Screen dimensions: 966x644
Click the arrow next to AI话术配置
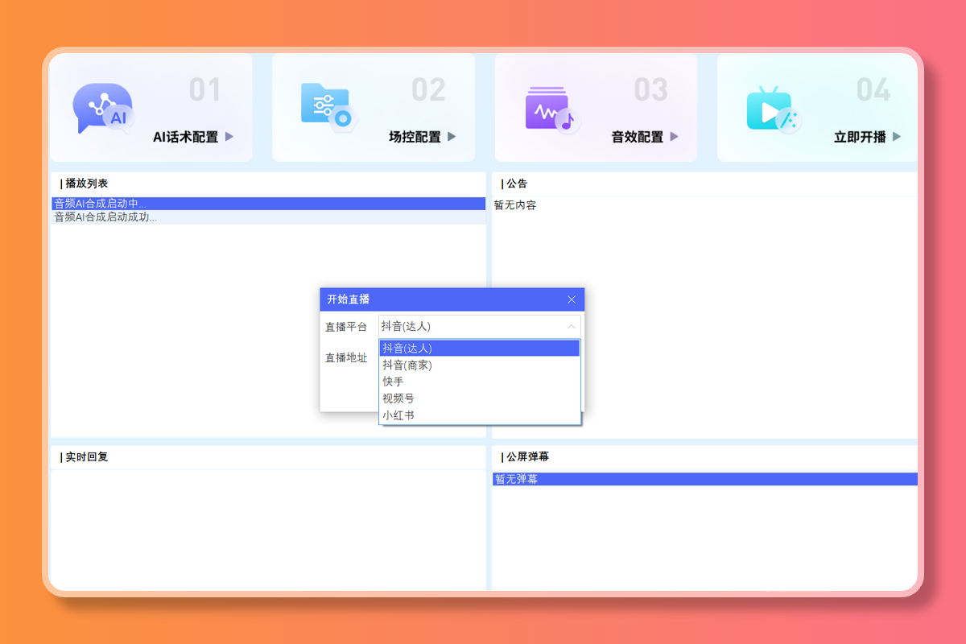[229, 137]
